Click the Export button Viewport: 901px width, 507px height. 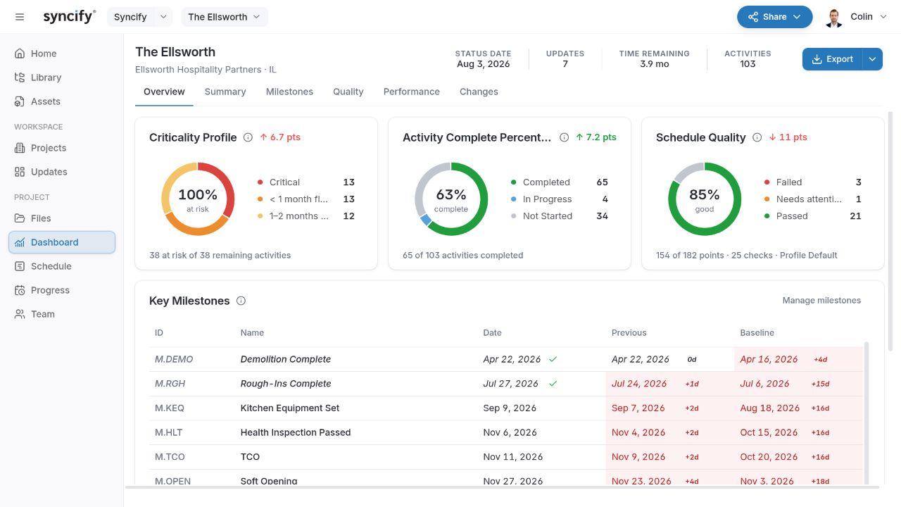click(833, 59)
